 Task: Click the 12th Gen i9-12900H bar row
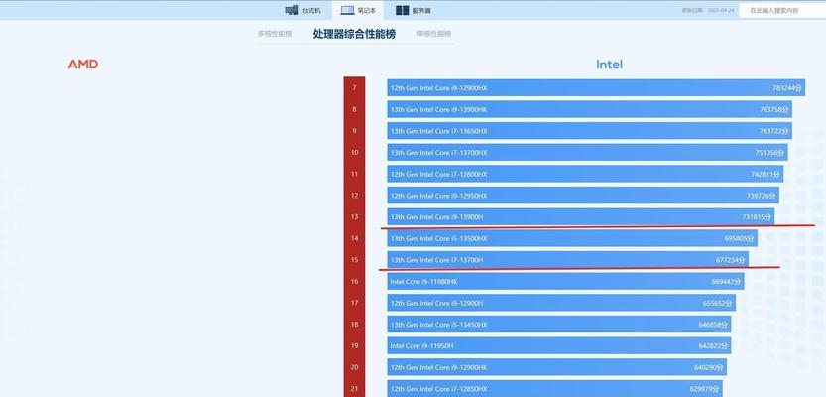point(561,303)
